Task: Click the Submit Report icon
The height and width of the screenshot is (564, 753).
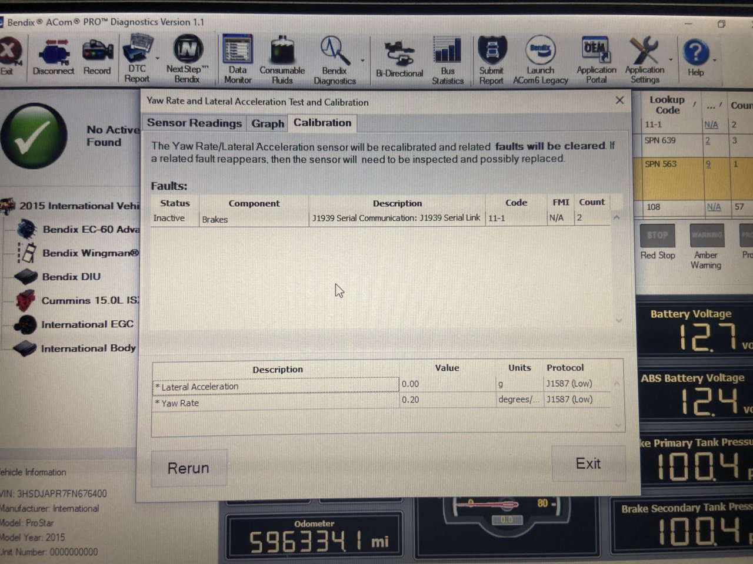Action: (491, 60)
